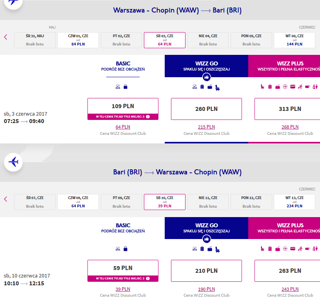Choose the 210 PLN WIZZ GO return fare
Image resolution: width=320 pixels, height=299 pixels.
(206, 271)
